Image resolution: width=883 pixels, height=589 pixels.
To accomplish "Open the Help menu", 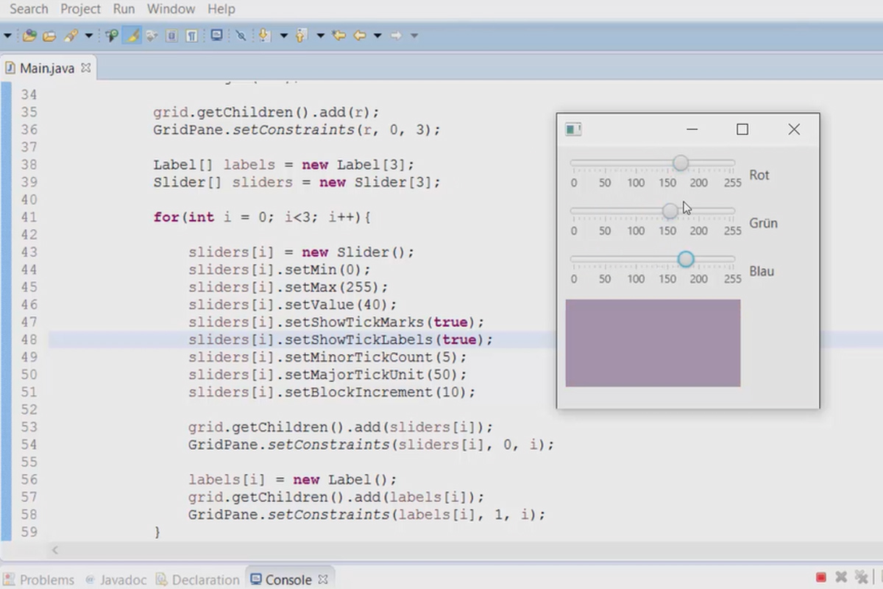I will tap(221, 9).
